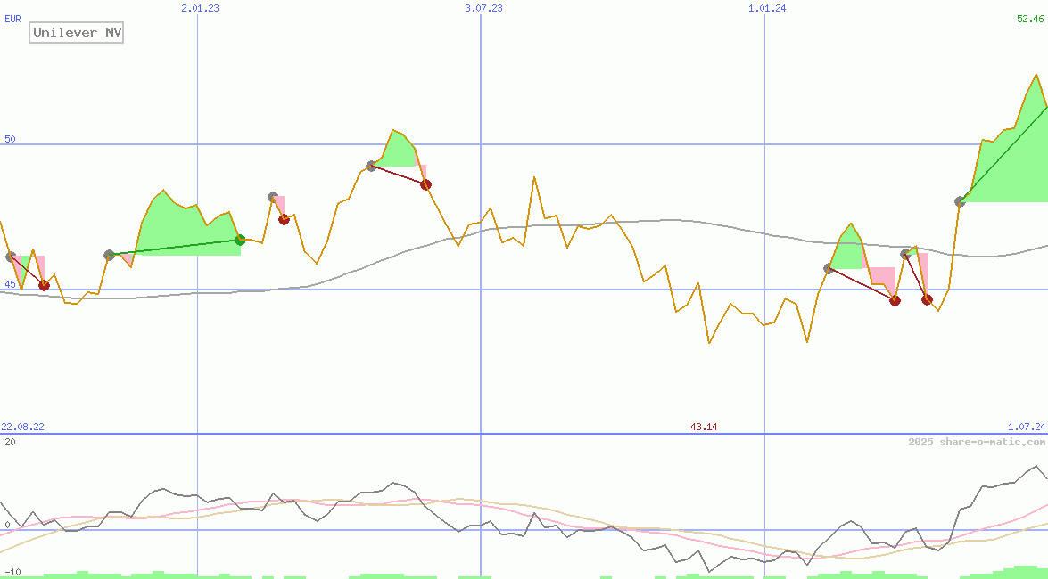Click the 45 price axis label
The height and width of the screenshot is (579, 1048).
tap(10, 284)
